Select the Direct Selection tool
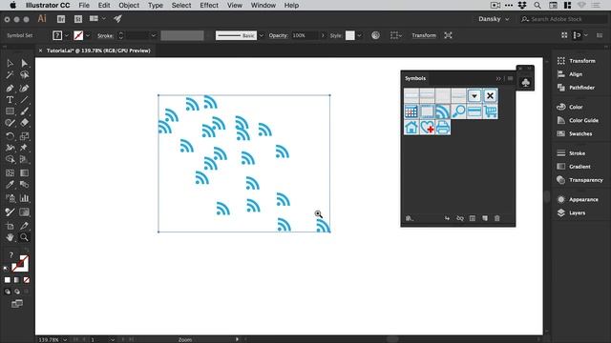This screenshot has width=611, height=343. [x=24, y=63]
